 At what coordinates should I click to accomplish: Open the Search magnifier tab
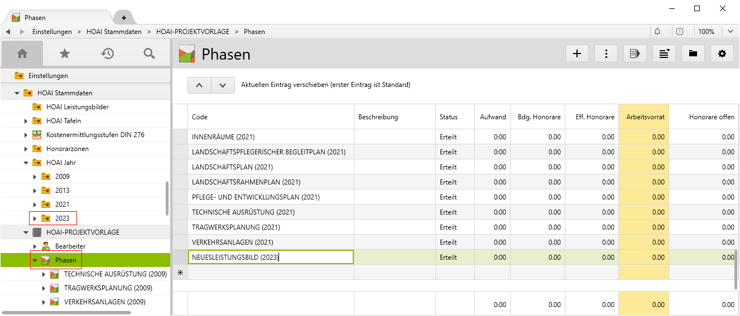pos(149,54)
